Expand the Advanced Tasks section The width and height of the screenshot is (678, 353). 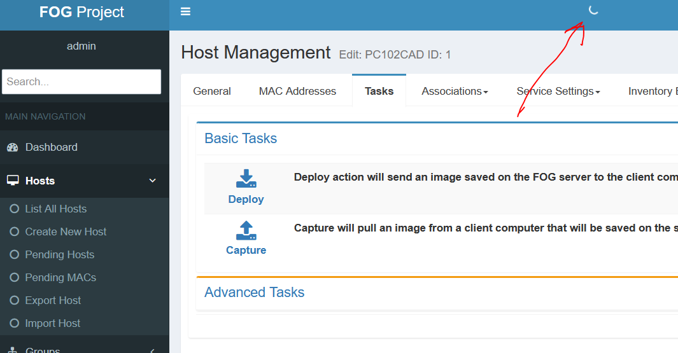[x=254, y=293]
